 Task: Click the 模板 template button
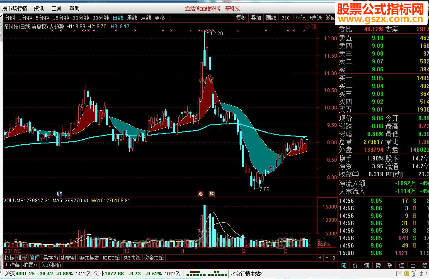click(22, 258)
